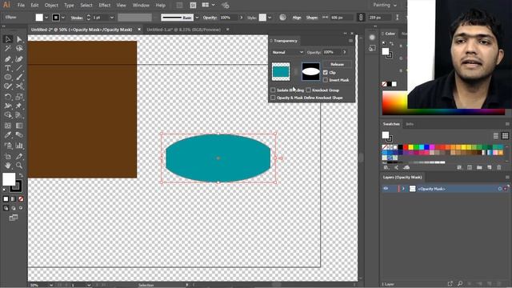Viewport: 512px width, 288px height.
Task: Open the Shape options link
Action: pyautogui.click(x=311, y=18)
